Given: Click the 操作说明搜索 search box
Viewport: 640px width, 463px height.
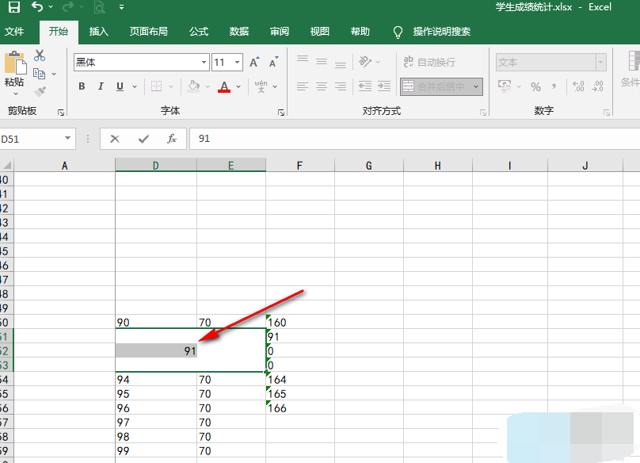Looking at the screenshot, I should tap(441, 32).
